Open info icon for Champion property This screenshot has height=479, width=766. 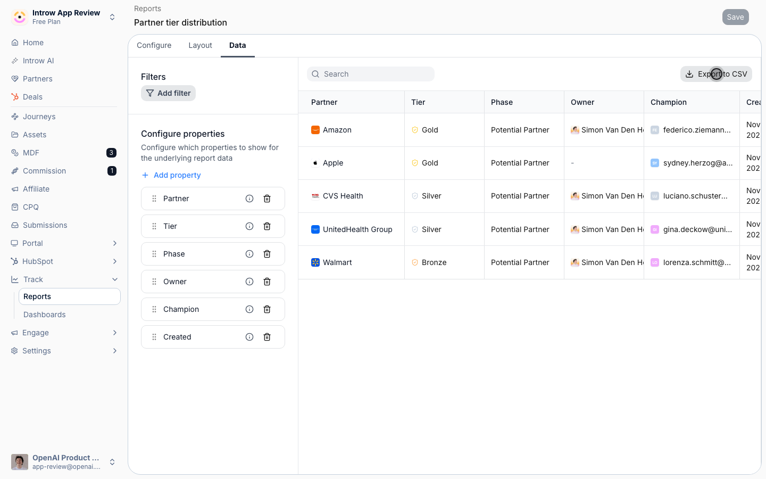point(249,309)
